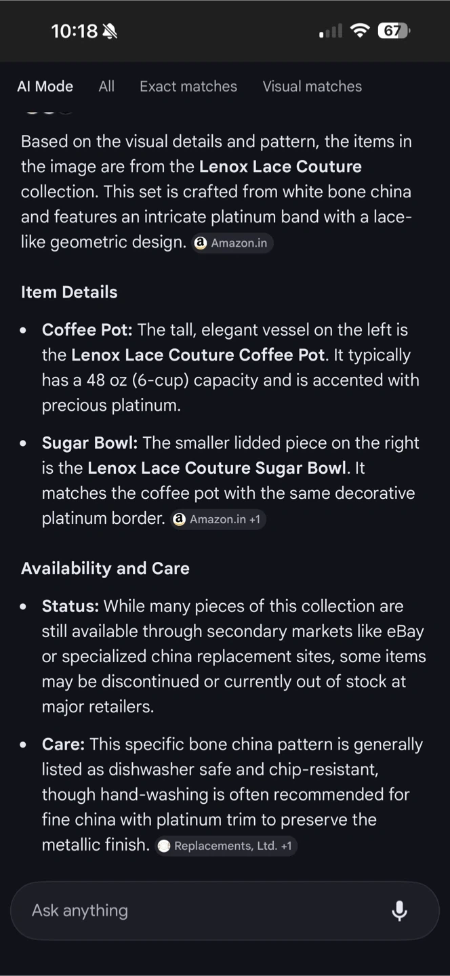This screenshot has height=976, width=450.
Task: Open the Amazon.in source chip after geometric design
Action: (x=232, y=243)
